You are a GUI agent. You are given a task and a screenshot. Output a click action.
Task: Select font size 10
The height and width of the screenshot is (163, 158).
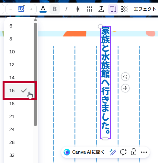(19, 52)
